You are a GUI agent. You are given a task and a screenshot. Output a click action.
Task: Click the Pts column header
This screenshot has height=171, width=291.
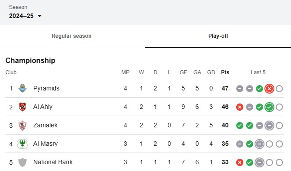click(225, 72)
